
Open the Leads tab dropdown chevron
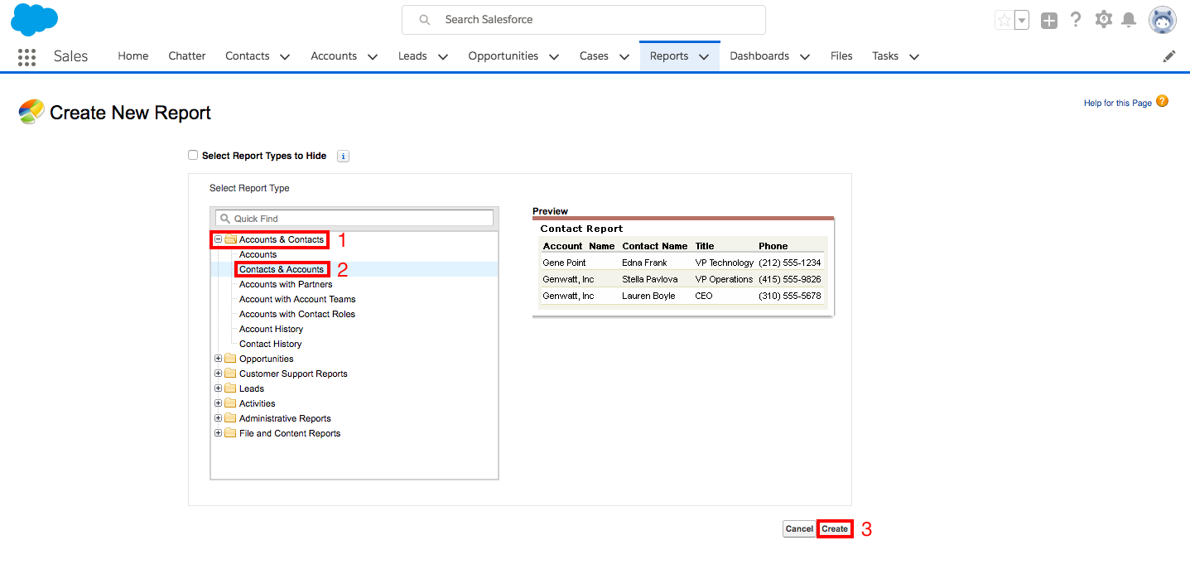(443, 57)
